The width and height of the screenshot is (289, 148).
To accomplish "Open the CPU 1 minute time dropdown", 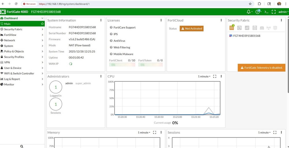I will 204,76.
